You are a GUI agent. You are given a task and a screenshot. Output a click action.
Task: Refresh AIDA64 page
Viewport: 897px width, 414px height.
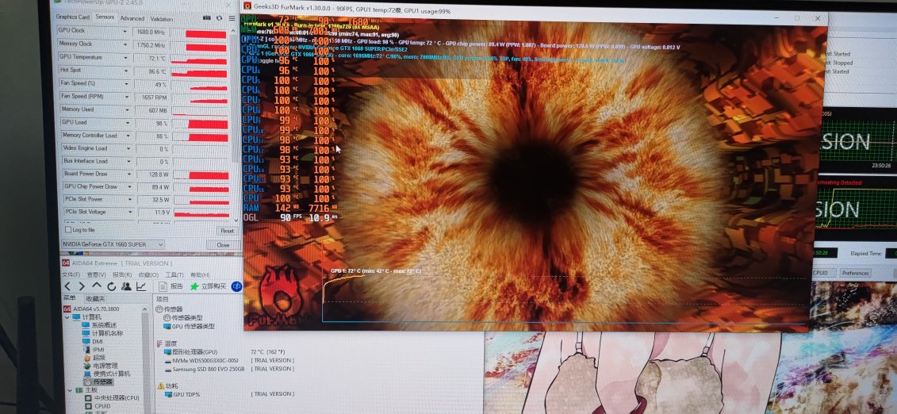click(111, 286)
